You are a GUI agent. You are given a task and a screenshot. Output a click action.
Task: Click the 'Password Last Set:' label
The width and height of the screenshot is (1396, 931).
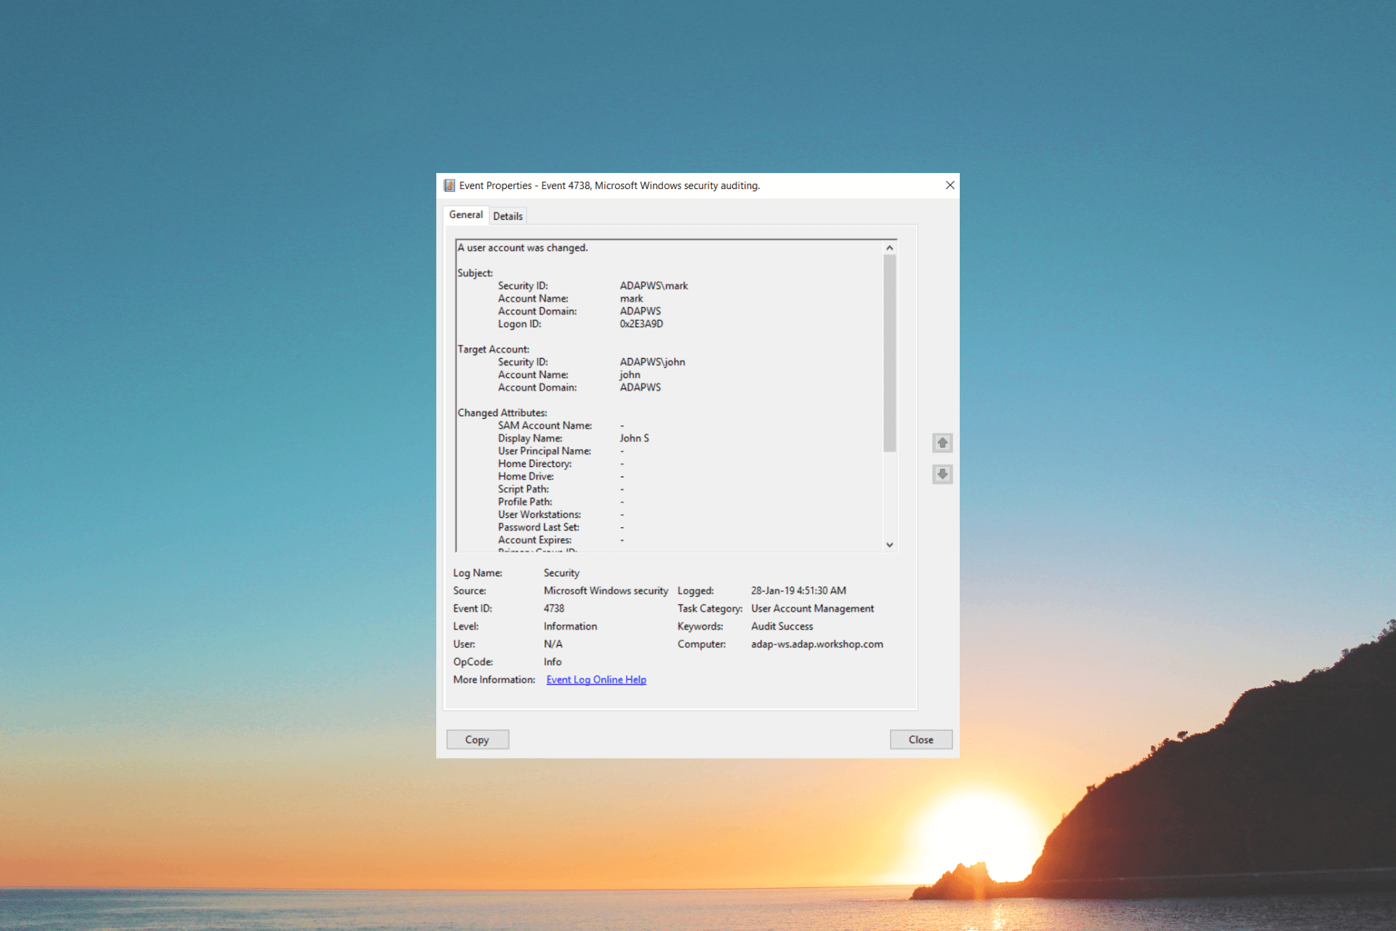click(539, 527)
